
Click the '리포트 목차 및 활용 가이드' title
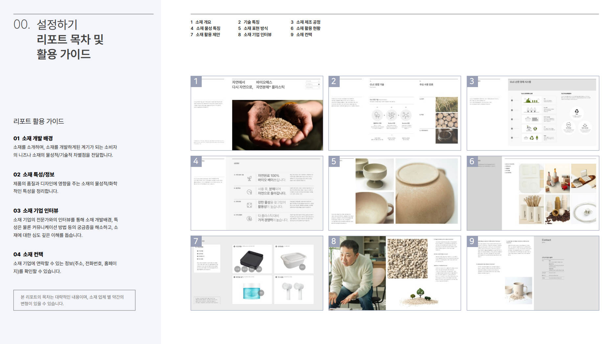pyautogui.click(x=70, y=47)
